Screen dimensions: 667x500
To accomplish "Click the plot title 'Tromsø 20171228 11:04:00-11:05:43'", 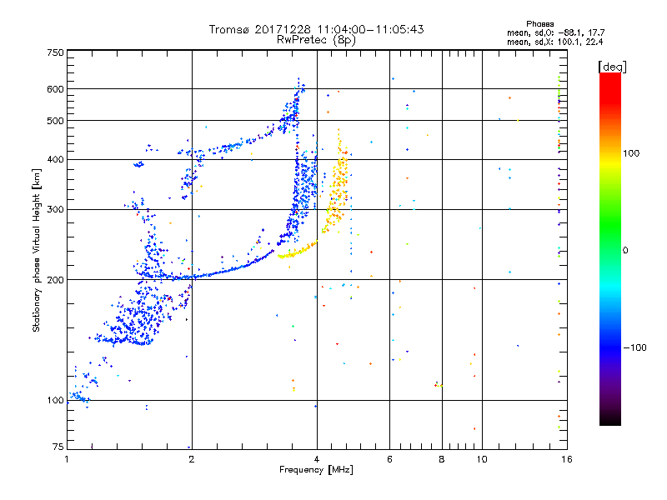I will [316, 29].
